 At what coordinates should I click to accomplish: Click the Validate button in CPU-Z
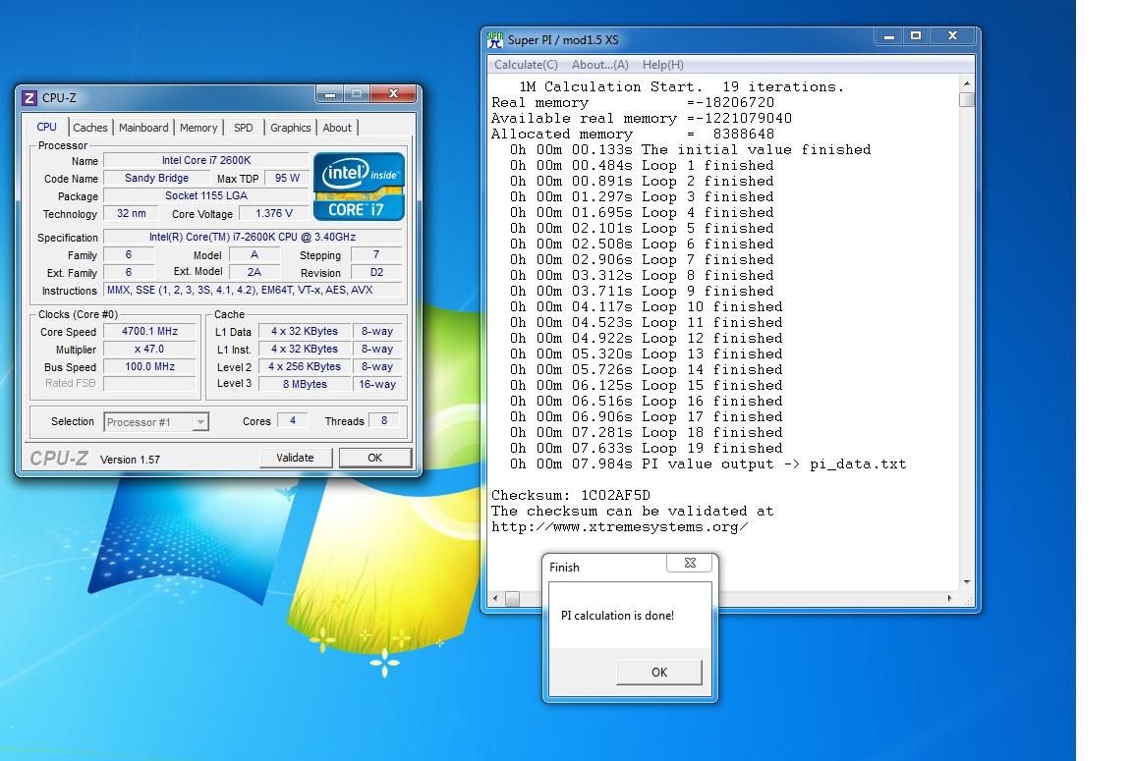tap(295, 458)
